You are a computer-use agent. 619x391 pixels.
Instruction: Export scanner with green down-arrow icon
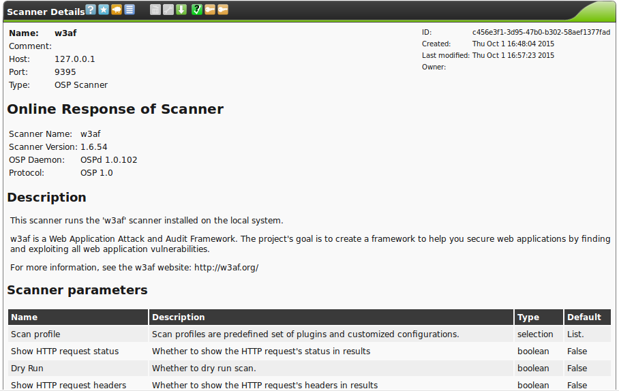point(181,10)
